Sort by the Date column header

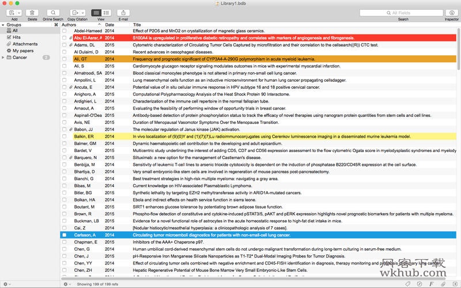[x=116, y=25]
